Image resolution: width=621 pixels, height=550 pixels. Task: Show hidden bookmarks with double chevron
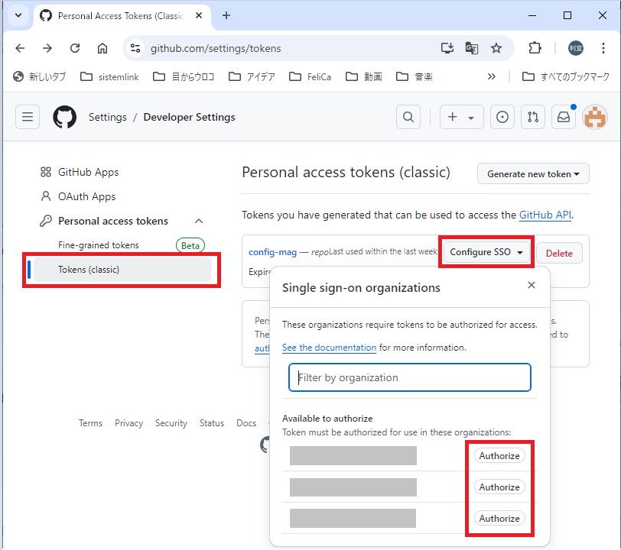tap(491, 76)
